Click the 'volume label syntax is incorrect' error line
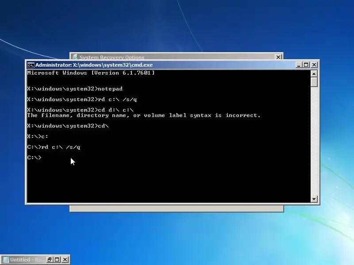The width and height of the screenshot is (354, 265). click(144, 115)
